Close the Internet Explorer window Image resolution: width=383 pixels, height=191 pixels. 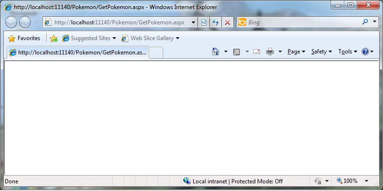click(x=369, y=5)
